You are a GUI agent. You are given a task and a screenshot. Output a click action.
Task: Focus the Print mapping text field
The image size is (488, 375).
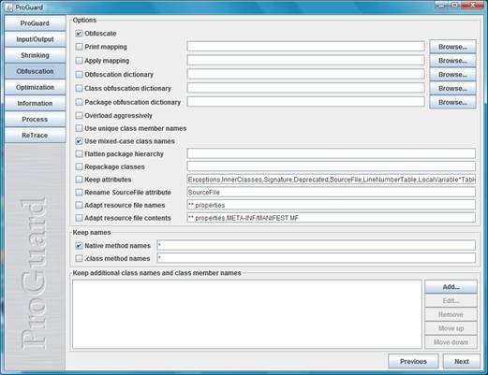pyautogui.click(x=306, y=47)
